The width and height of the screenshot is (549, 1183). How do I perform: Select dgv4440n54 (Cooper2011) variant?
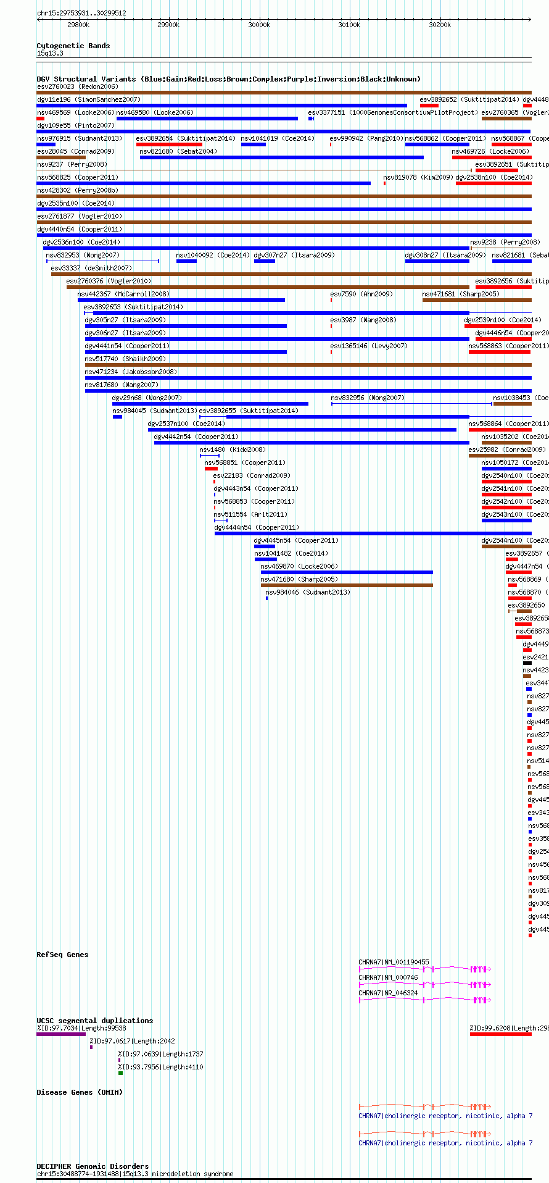coord(80,230)
